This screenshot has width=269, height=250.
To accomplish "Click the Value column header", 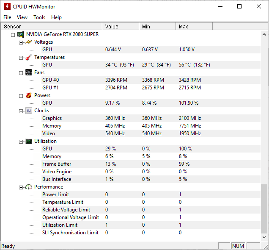I will 121,26.
